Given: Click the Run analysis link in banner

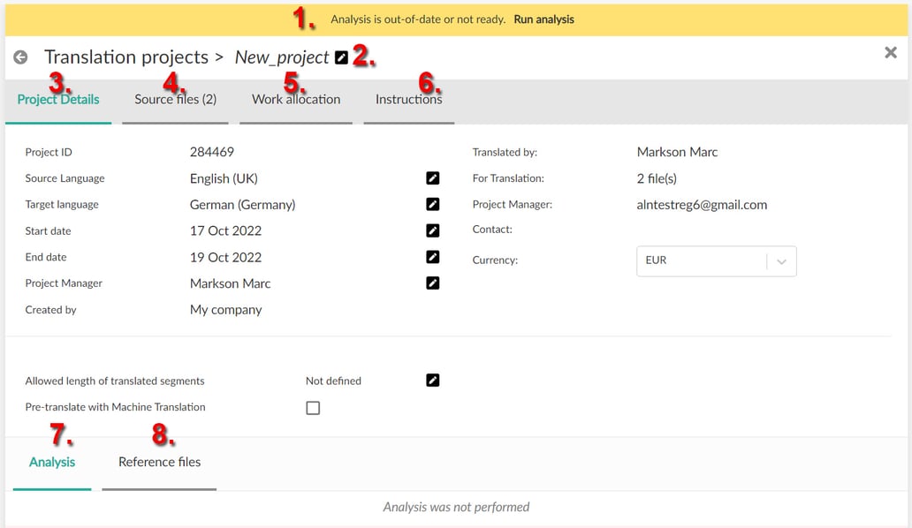Looking at the screenshot, I should (x=543, y=19).
